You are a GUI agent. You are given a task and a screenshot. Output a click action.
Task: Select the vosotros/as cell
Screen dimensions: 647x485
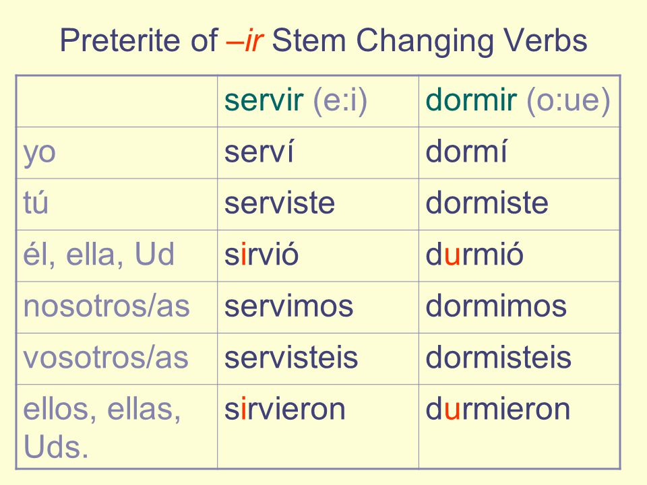[117, 359]
